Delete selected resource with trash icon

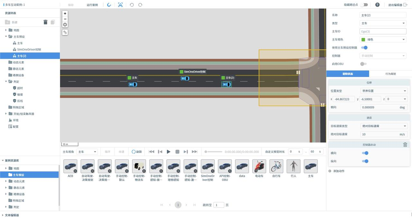coord(45,22)
